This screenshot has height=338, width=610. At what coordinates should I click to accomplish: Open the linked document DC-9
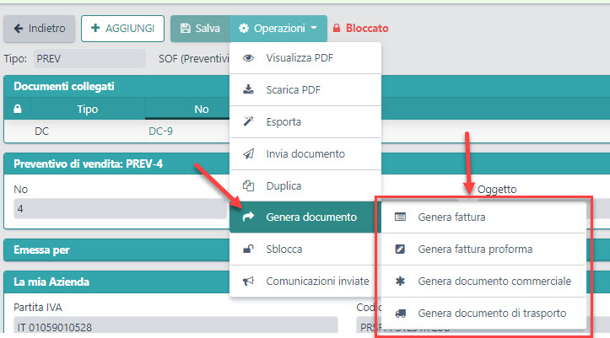coord(160,131)
